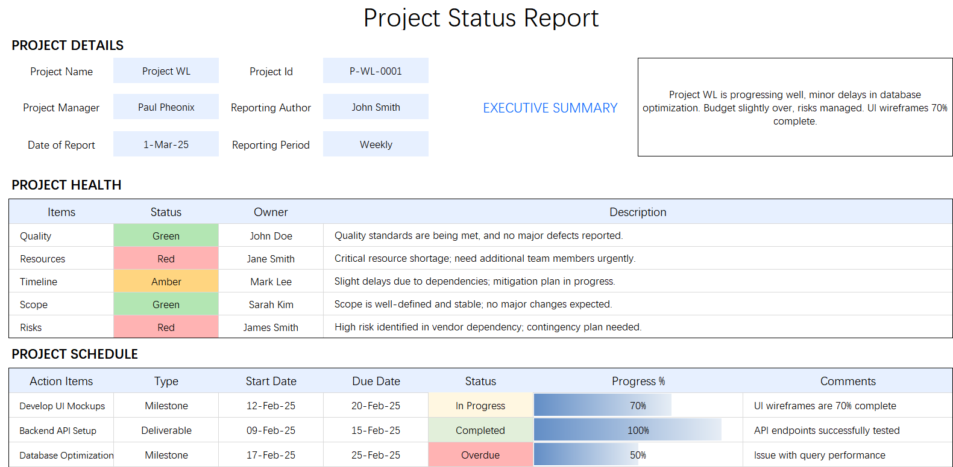
Task: Select the Resources item cell
Action: [x=61, y=258]
